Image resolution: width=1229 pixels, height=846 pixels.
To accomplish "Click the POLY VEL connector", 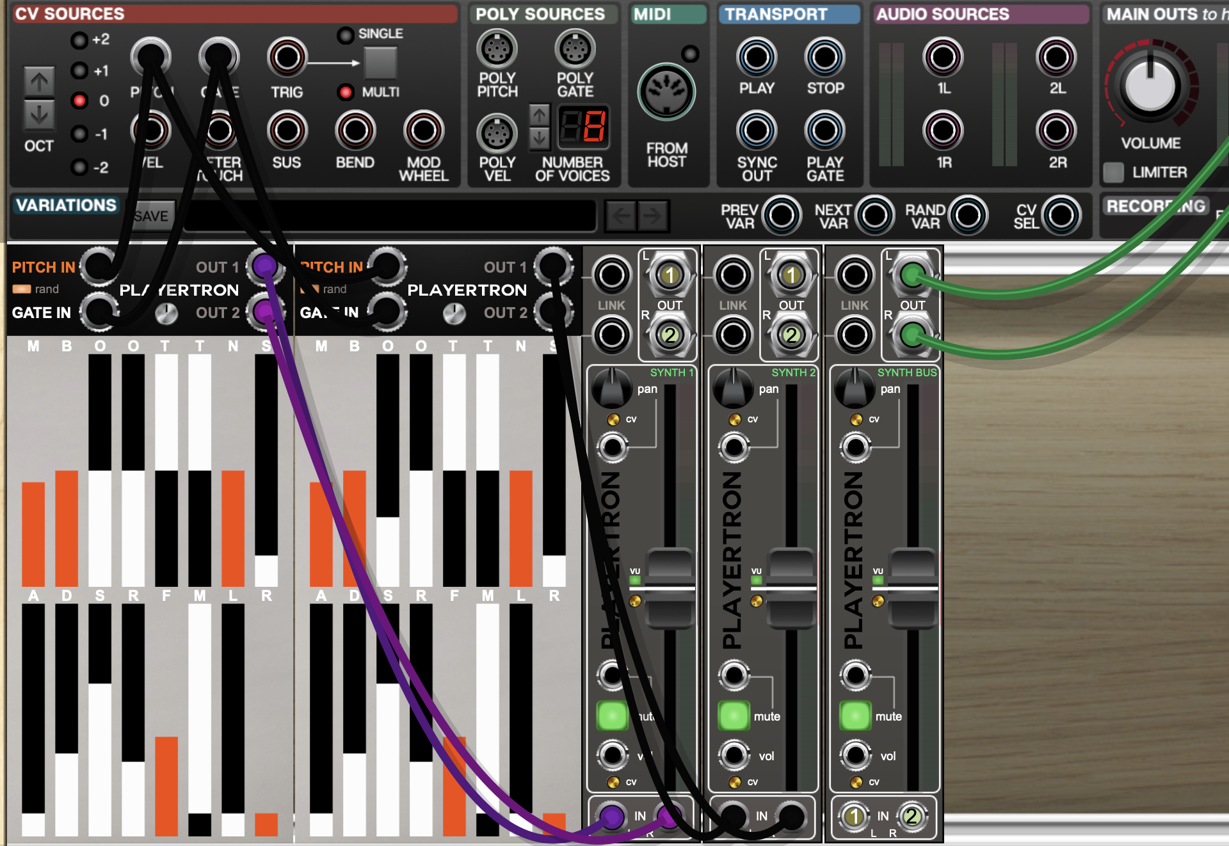I will [x=497, y=134].
